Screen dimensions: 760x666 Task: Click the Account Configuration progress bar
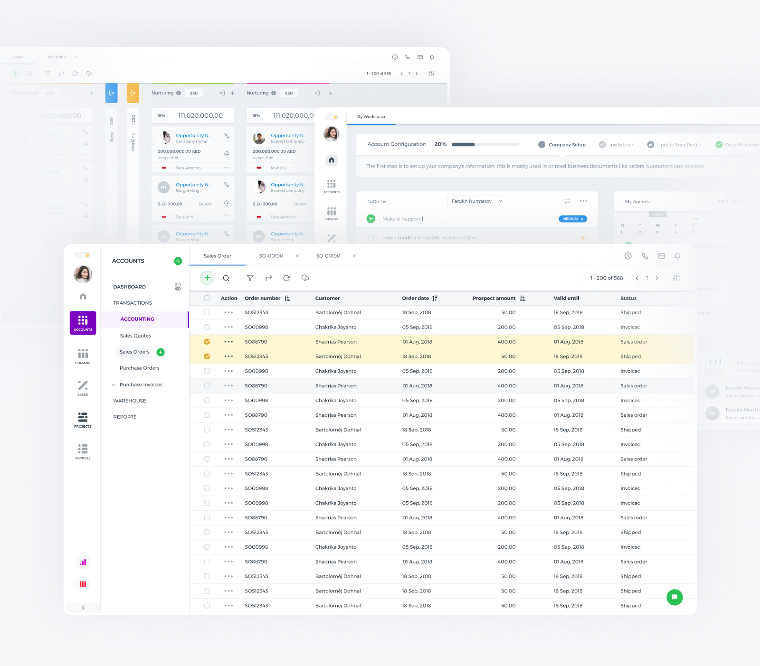(x=484, y=145)
